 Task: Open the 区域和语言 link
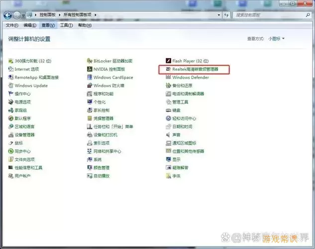[x=24, y=126]
